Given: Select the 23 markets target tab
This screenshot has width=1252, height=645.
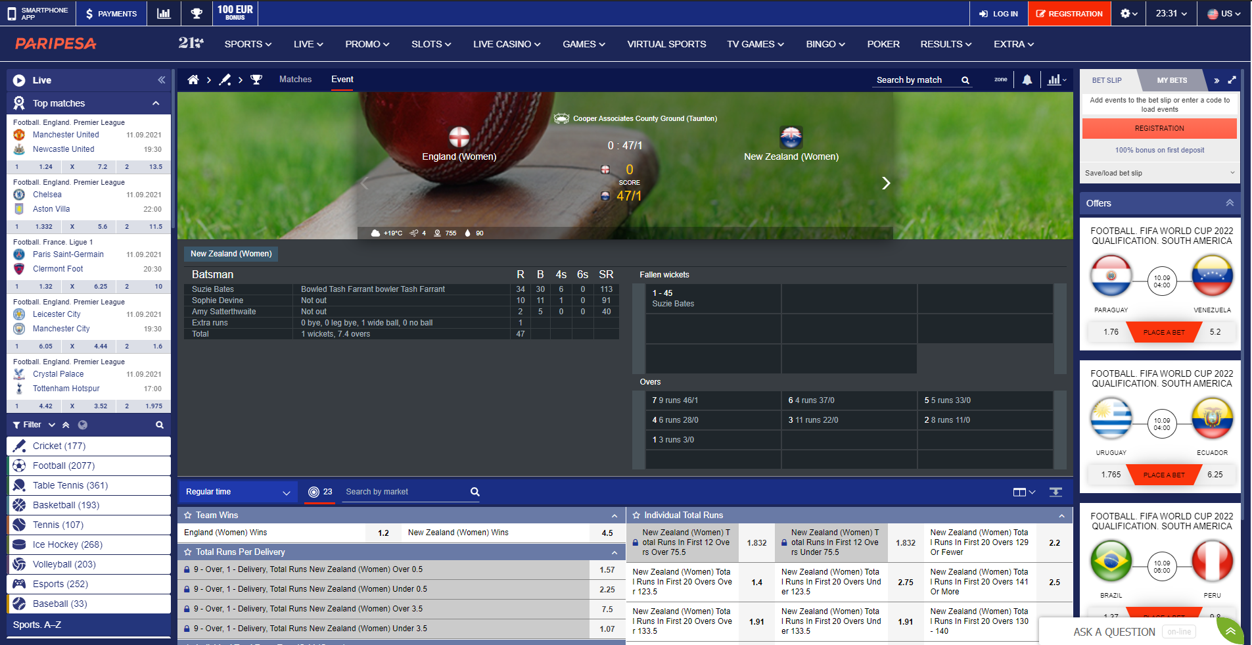Looking at the screenshot, I should (320, 492).
